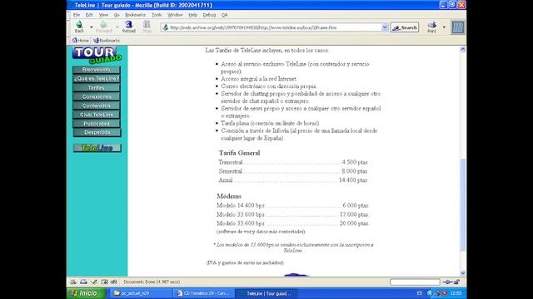This screenshot has width=533, height=299.
Task: Open the Back history dropdown arrow
Action: coord(92,27)
